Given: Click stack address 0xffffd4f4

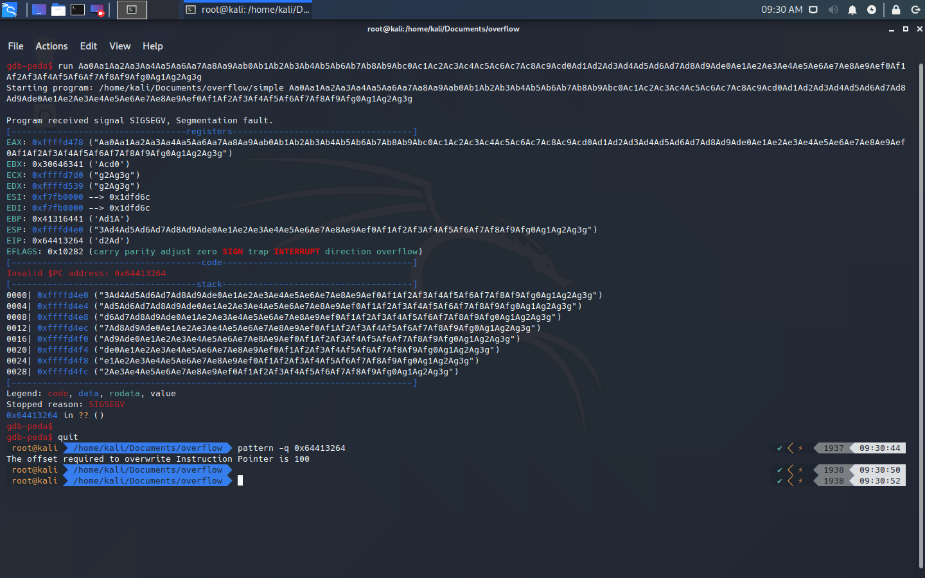Looking at the screenshot, I should pyautogui.click(x=63, y=350).
